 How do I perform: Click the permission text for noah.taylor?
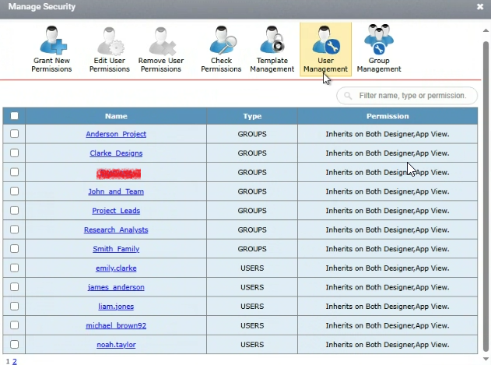click(388, 345)
